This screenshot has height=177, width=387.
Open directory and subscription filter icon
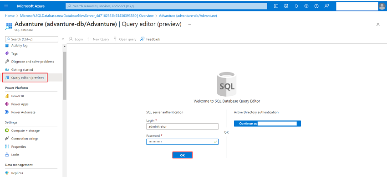point(286,6)
